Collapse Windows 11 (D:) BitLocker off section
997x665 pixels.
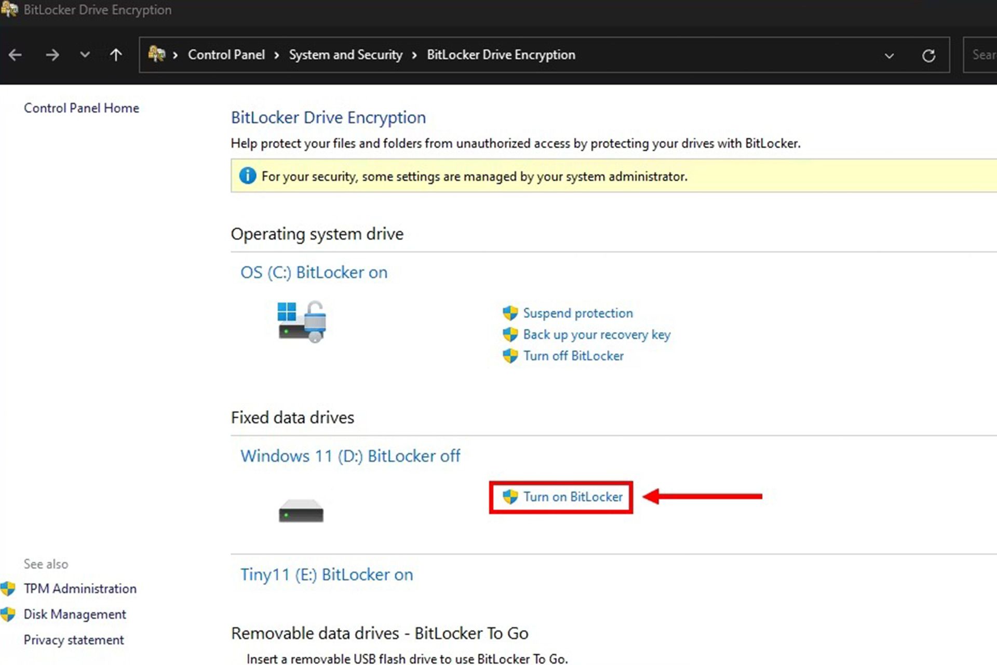pyautogui.click(x=350, y=456)
